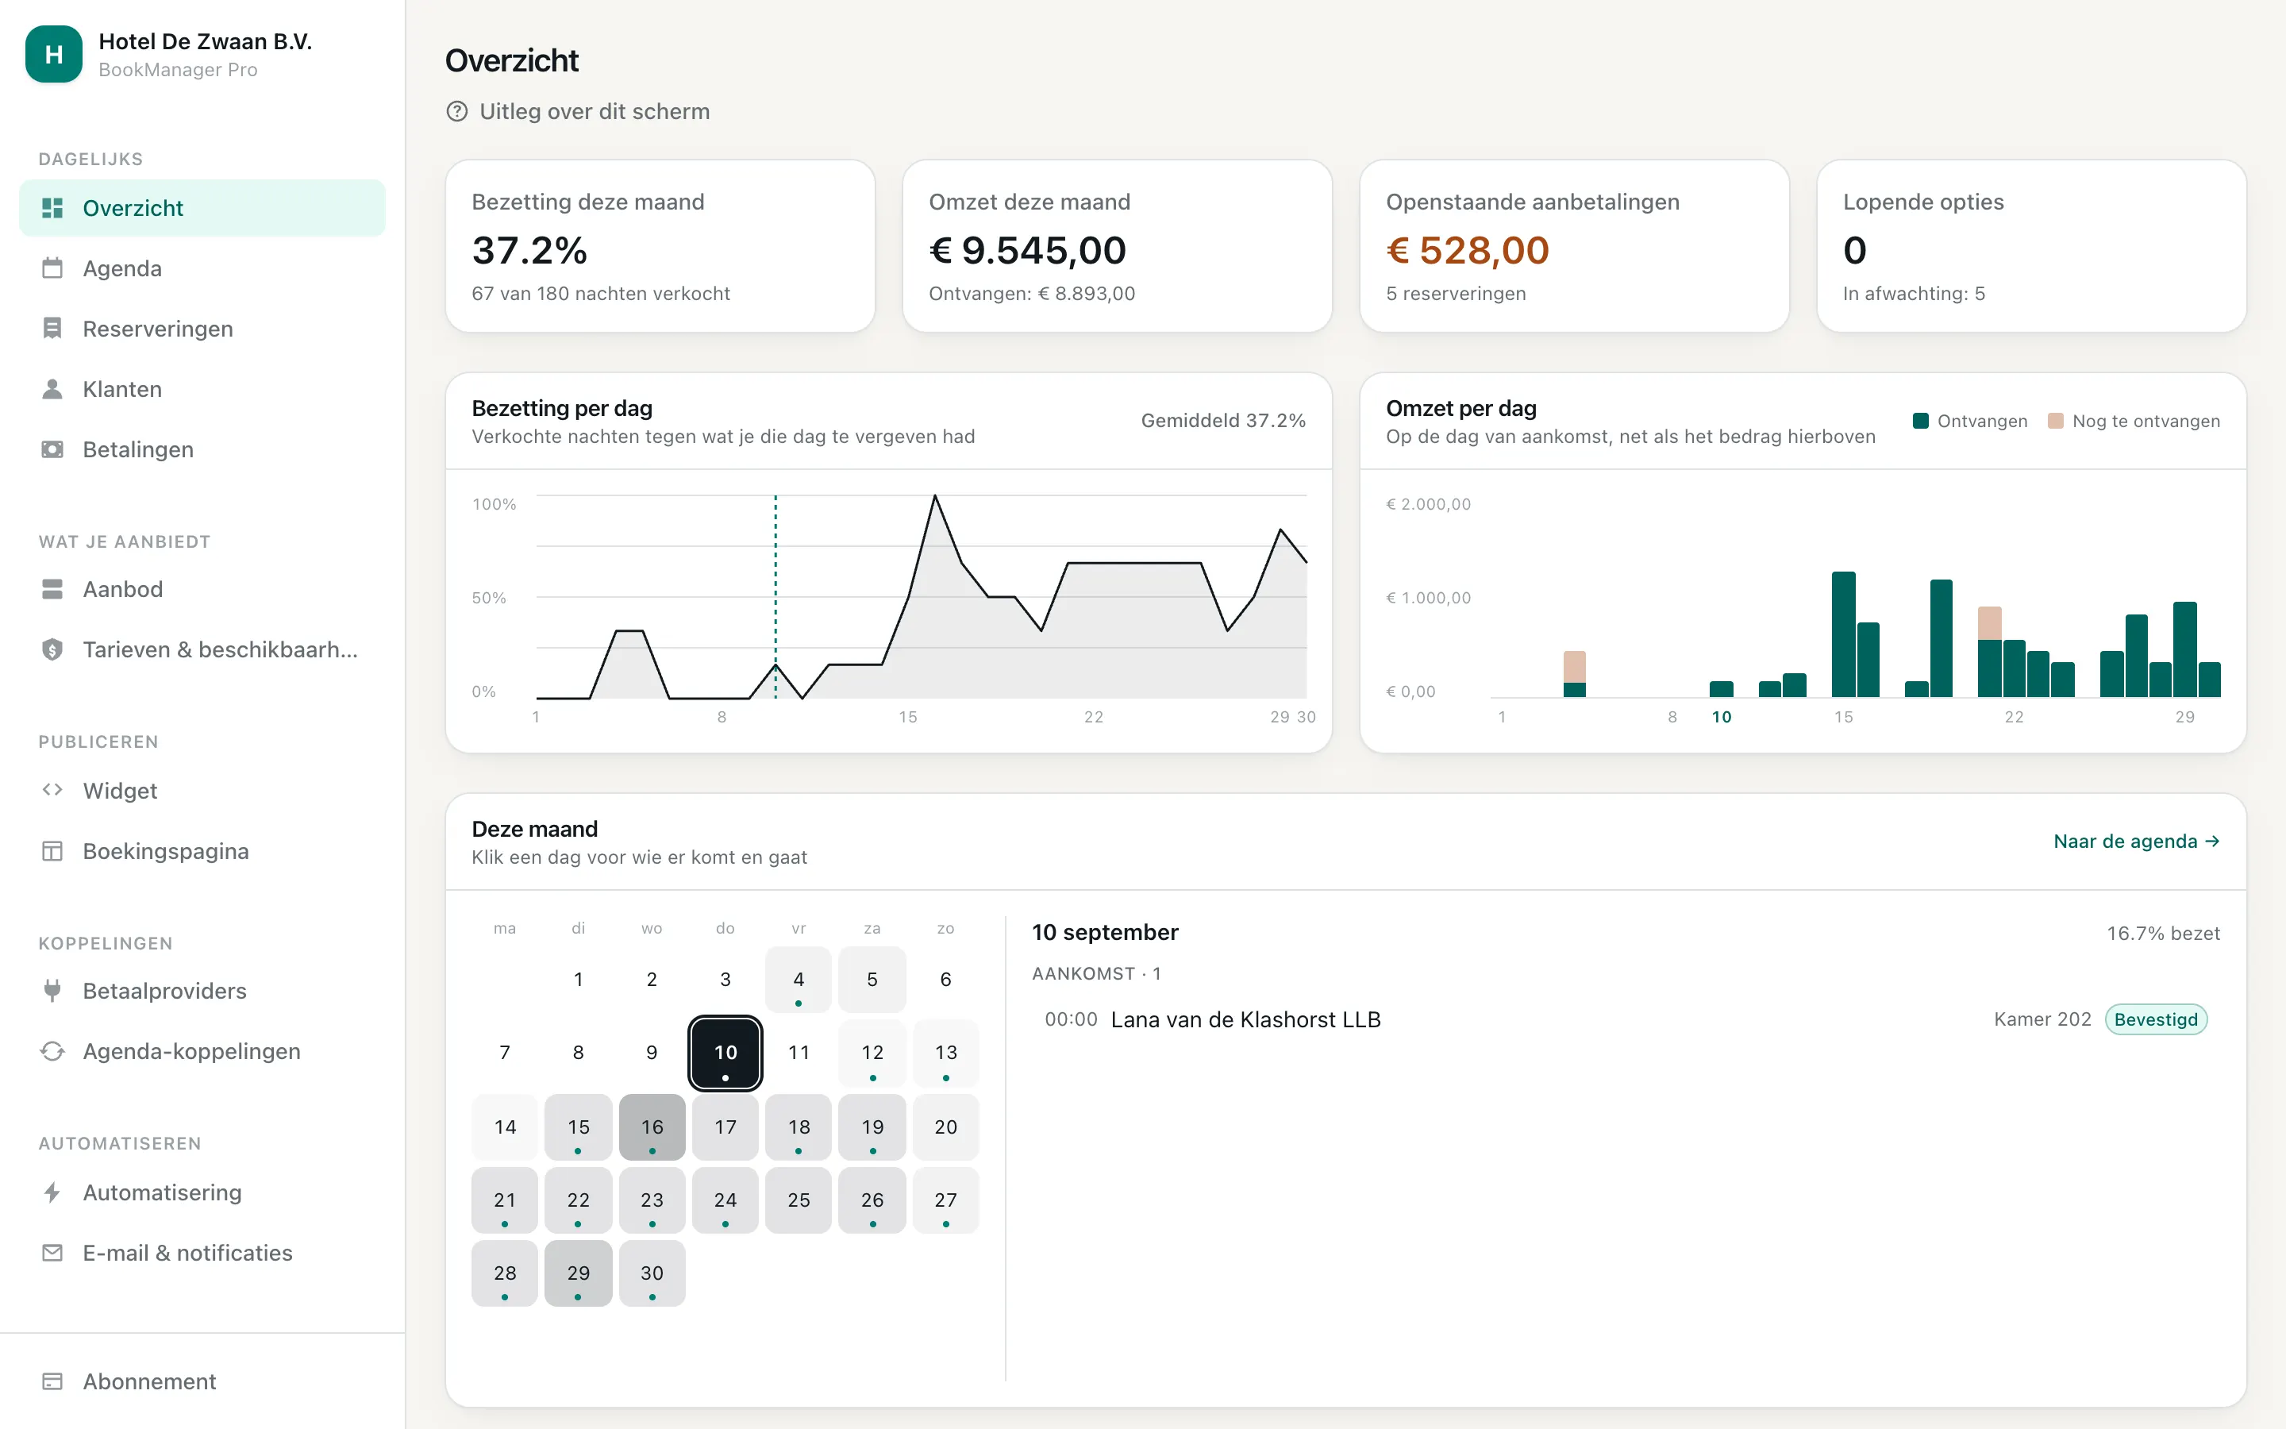The height and width of the screenshot is (1429, 2286).
Task: Go to Agenda in the sidebar
Action: click(202, 268)
